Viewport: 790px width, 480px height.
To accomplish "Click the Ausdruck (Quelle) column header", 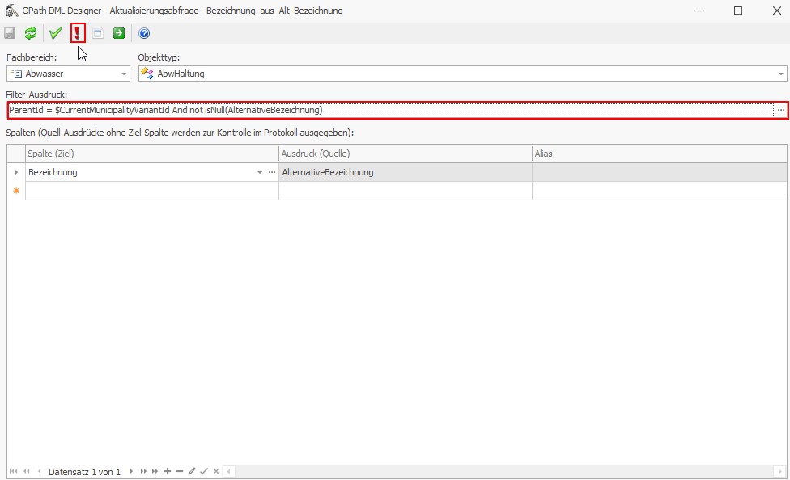I will click(x=405, y=154).
